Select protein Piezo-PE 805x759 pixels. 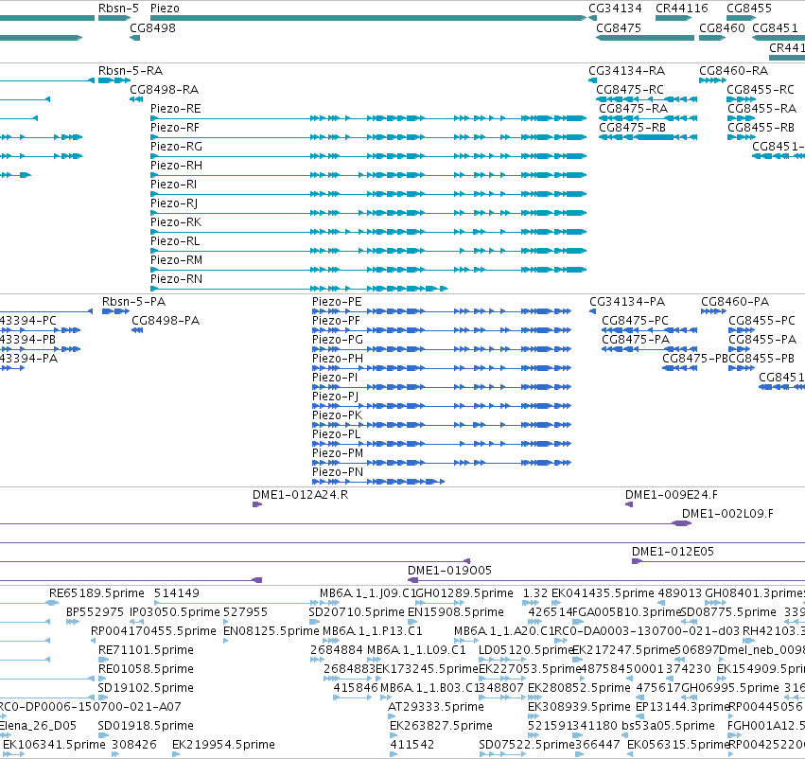[x=442, y=311]
